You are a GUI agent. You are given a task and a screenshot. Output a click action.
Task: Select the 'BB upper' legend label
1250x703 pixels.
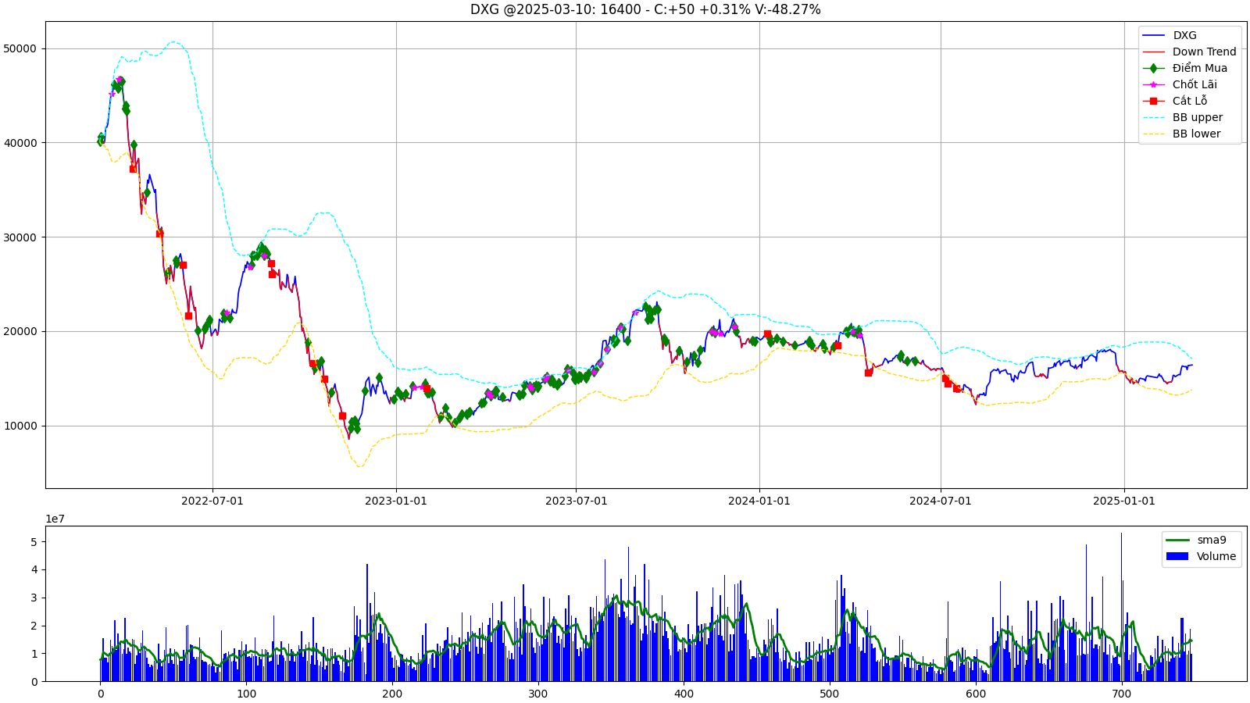(1198, 117)
